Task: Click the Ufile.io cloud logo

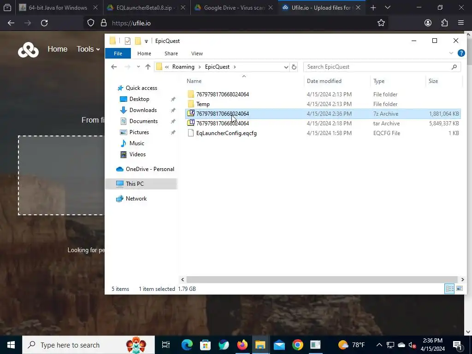Action: pos(28,50)
